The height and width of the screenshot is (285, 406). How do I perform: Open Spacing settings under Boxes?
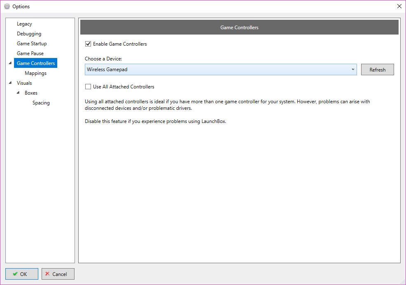coord(41,103)
